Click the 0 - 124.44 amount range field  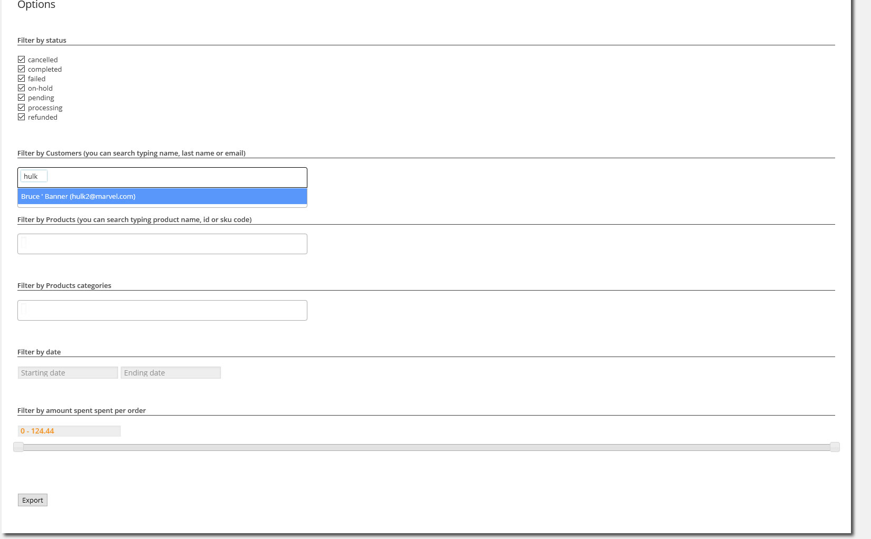(69, 431)
